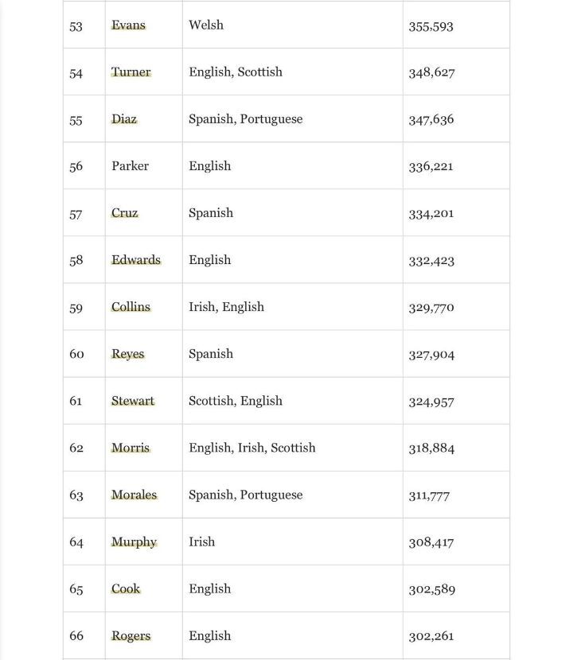
Task: Open the Collins surname link
Action: pos(131,307)
